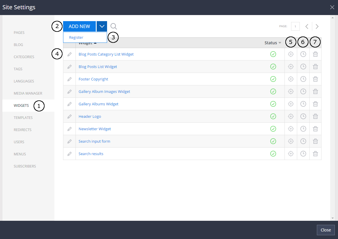Toggle the green status check for Gallery Album Images Widget
The height and width of the screenshot is (239, 338).
(x=273, y=91)
